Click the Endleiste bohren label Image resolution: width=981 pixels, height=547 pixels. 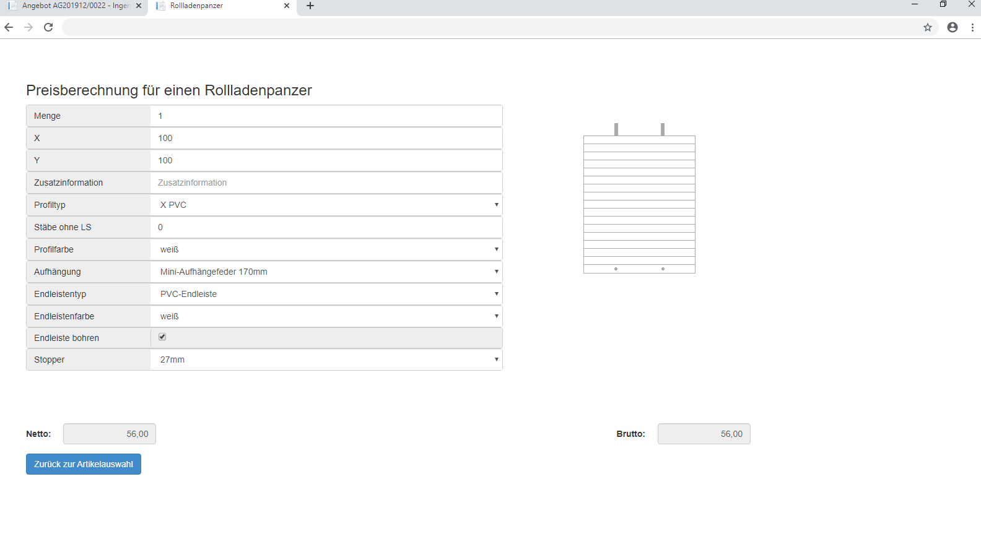tap(66, 338)
